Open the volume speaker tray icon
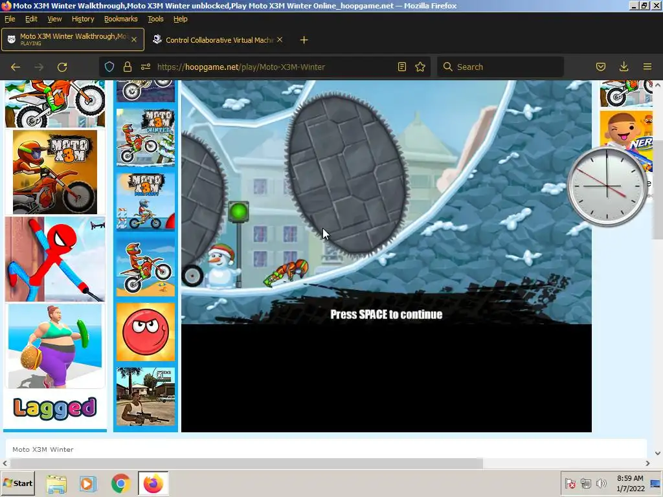 click(x=601, y=483)
